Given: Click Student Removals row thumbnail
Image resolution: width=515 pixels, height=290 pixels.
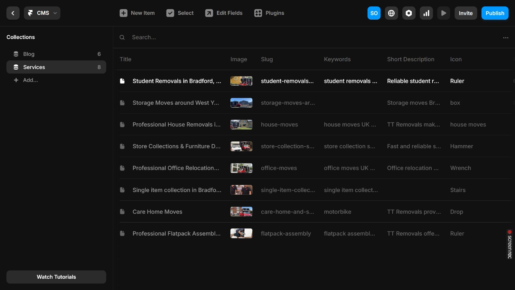Looking at the screenshot, I should tap(241, 81).
